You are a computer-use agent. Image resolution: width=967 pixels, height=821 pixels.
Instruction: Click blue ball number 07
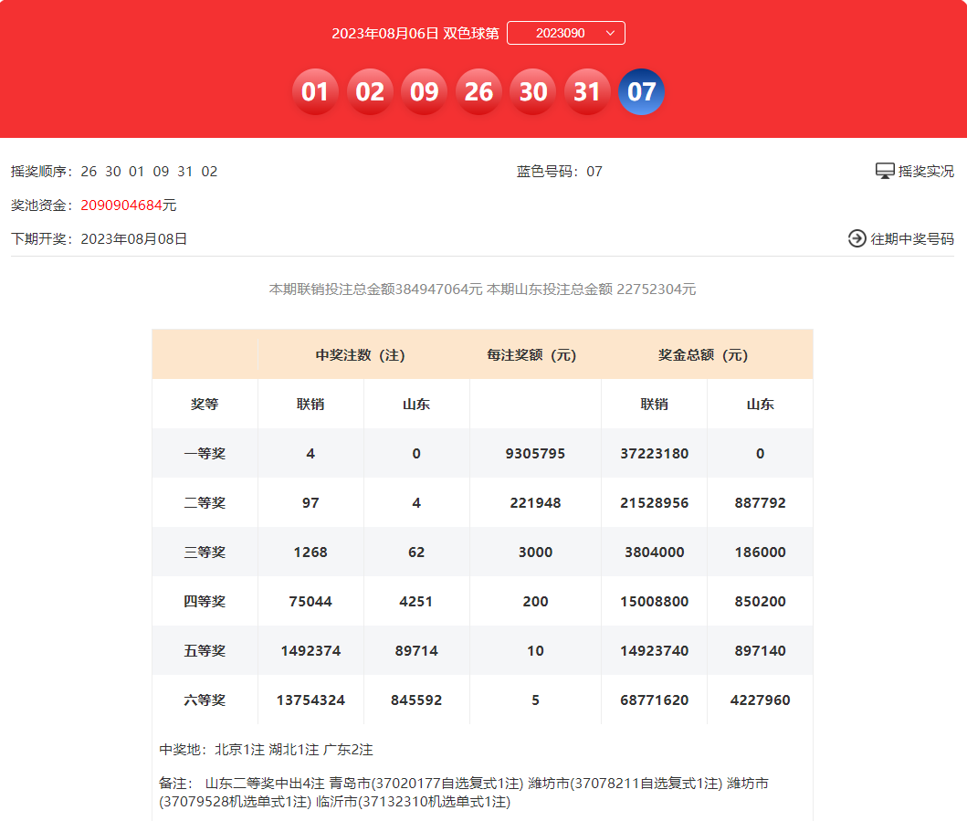(x=641, y=91)
